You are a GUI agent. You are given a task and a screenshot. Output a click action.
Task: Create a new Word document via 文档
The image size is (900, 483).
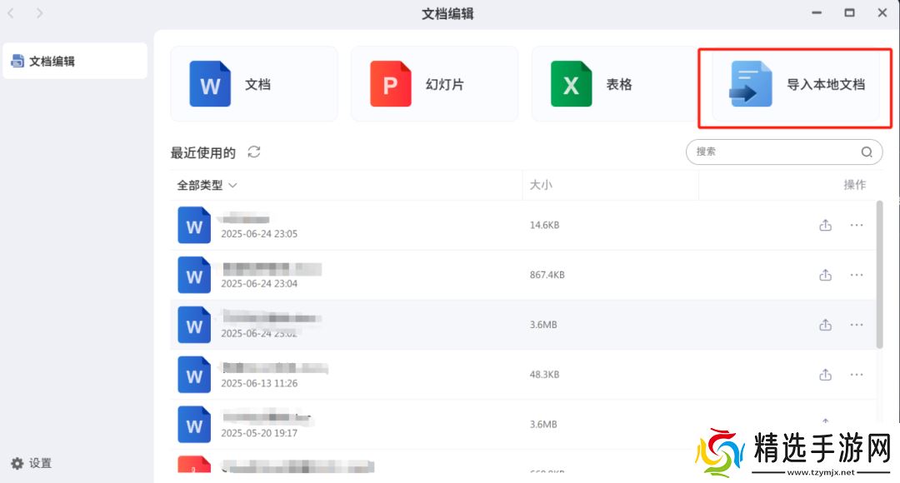tap(253, 84)
